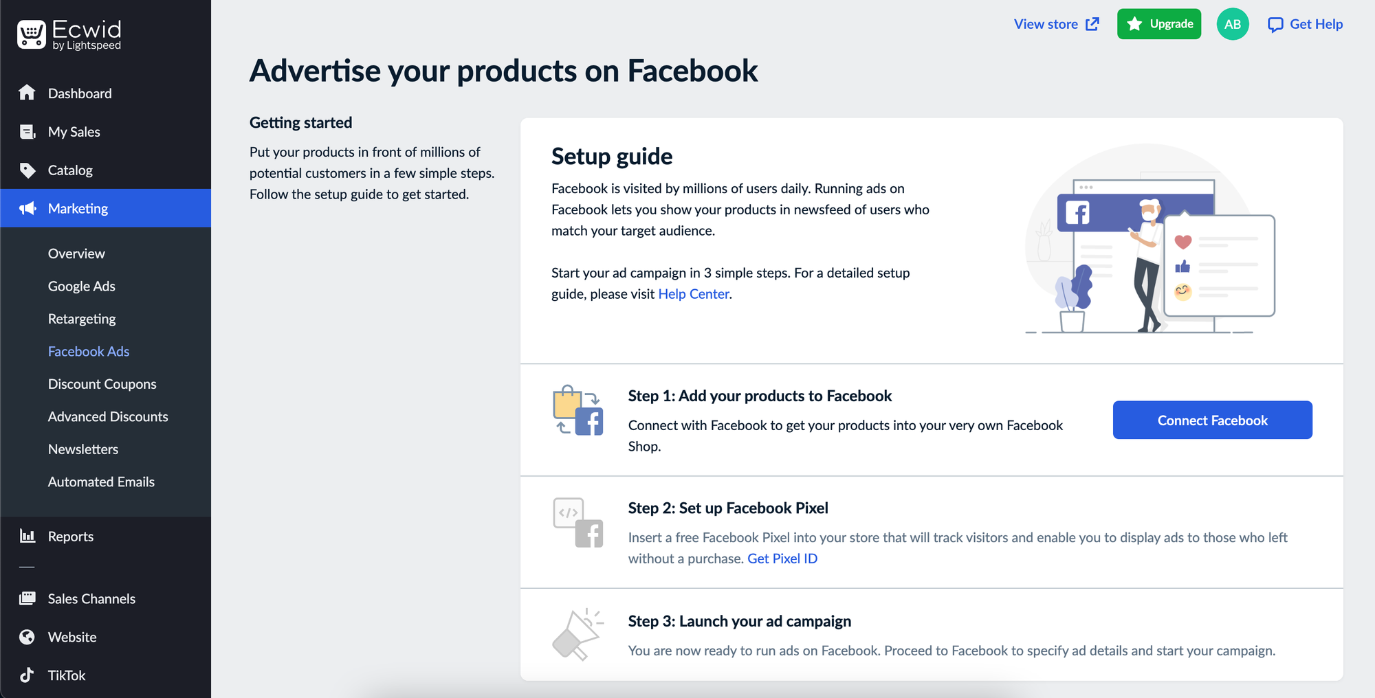The image size is (1375, 698).
Task: Click the external link icon next to View store
Action: pos(1090,24)
